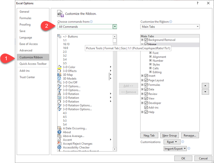The image size is (214, 163).
Task: Click the 3-D On/Off icon
Action: [59, 82]
